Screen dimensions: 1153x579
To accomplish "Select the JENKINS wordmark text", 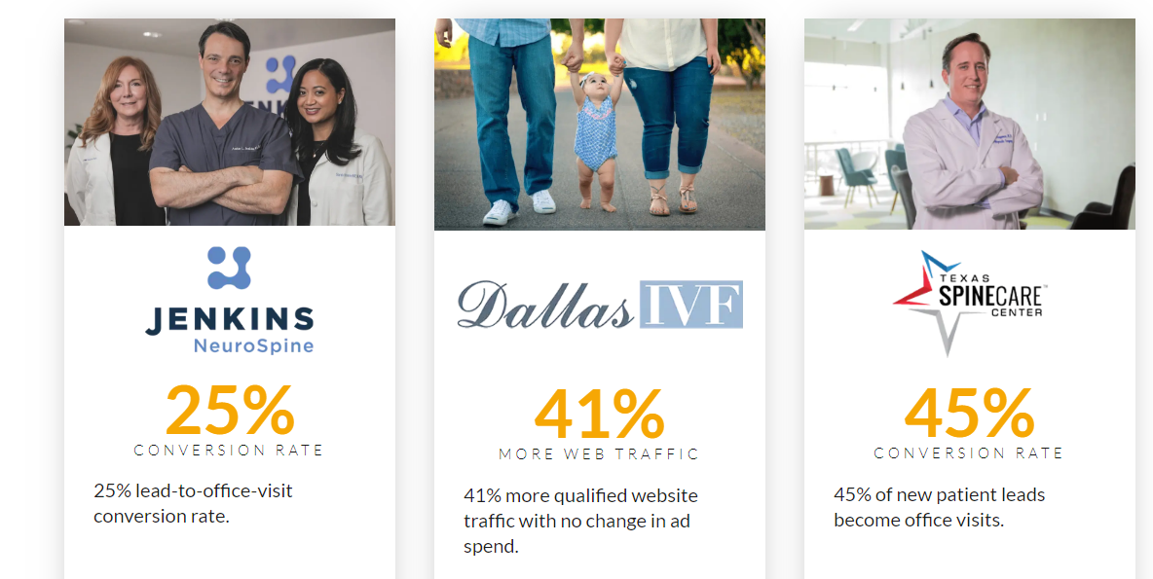I will click(x=230, y=320).
